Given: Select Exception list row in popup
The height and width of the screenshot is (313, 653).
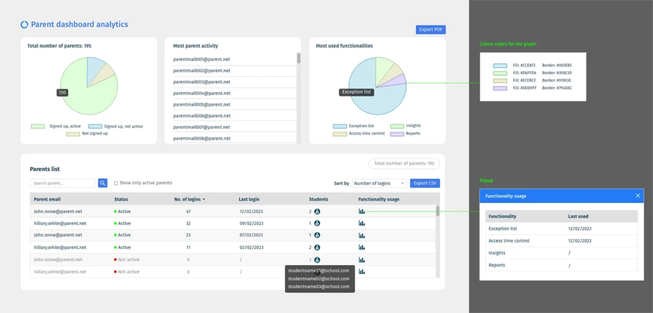Looking at the screenshot, I should click(561, 228).
